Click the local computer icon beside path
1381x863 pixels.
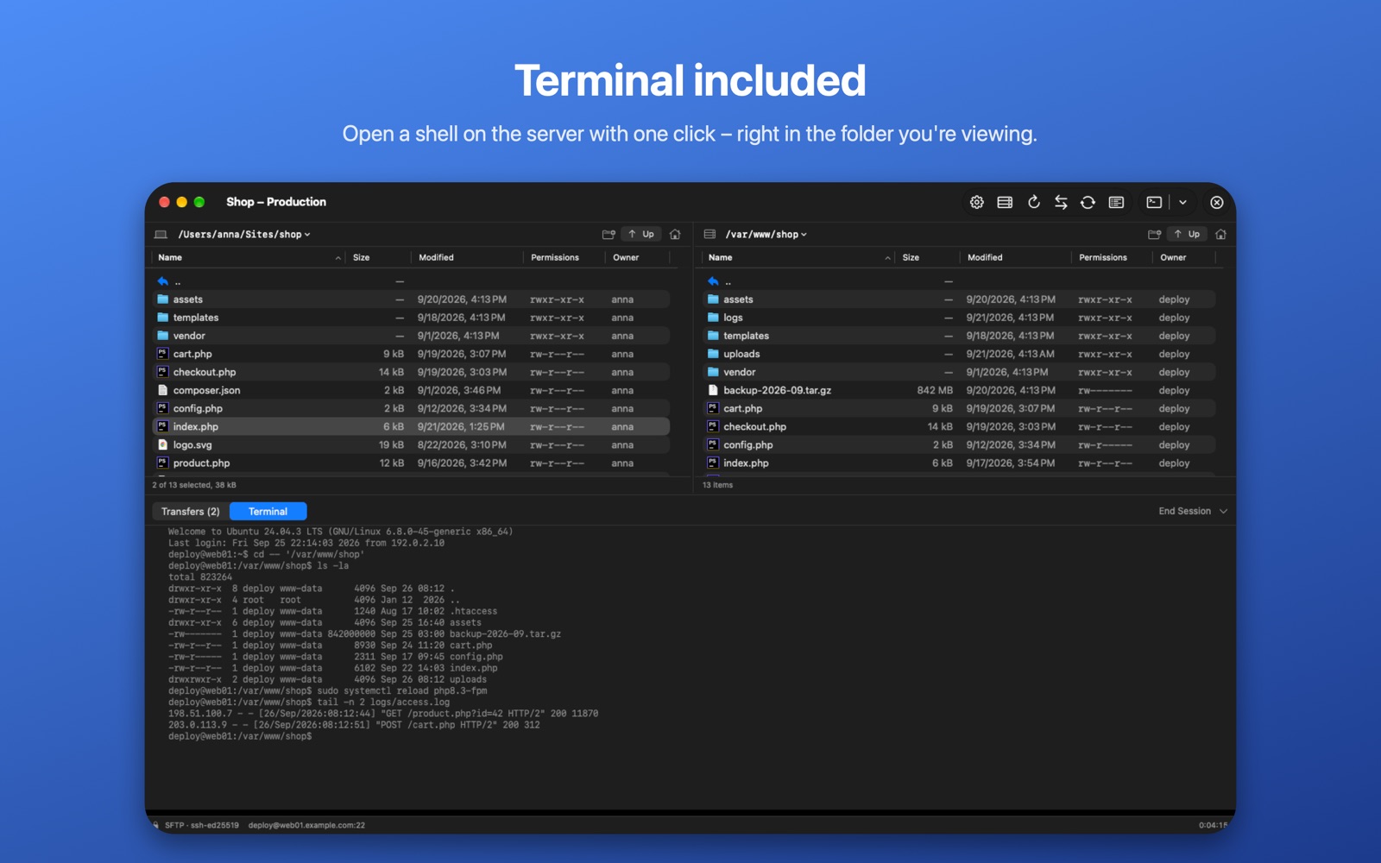tap(161, 234)
